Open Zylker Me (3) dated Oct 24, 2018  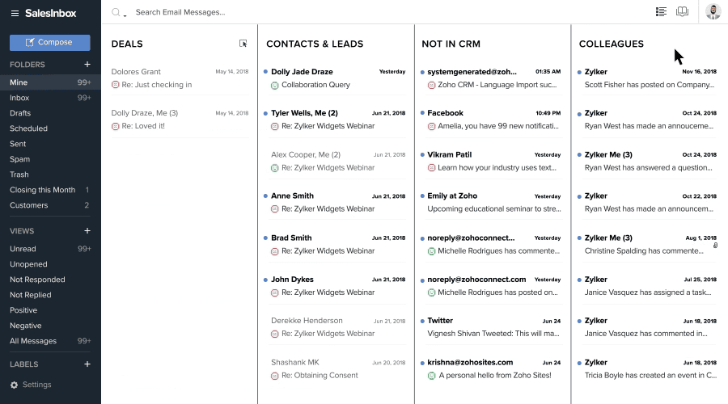click(647, 161)
